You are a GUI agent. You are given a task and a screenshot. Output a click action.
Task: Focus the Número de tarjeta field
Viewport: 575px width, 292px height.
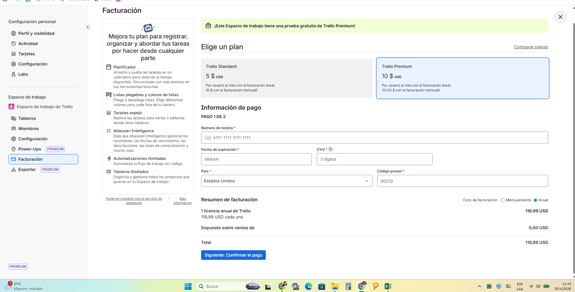click(x=375, y=138)
